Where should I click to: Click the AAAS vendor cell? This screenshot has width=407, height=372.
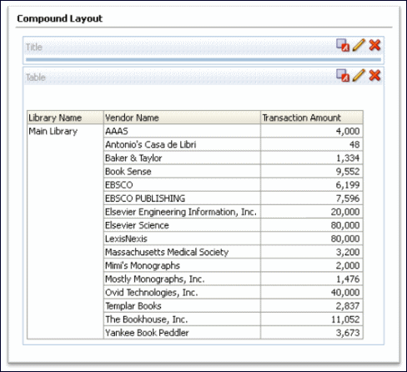coord(182,131)
